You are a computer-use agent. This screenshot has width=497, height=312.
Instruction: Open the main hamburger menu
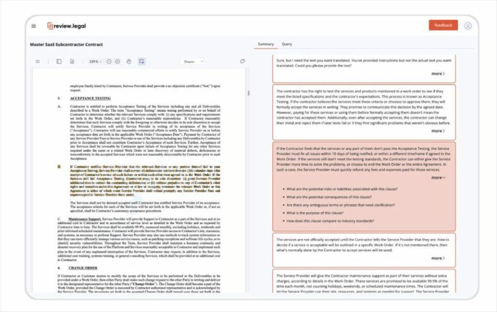point(34,26)
